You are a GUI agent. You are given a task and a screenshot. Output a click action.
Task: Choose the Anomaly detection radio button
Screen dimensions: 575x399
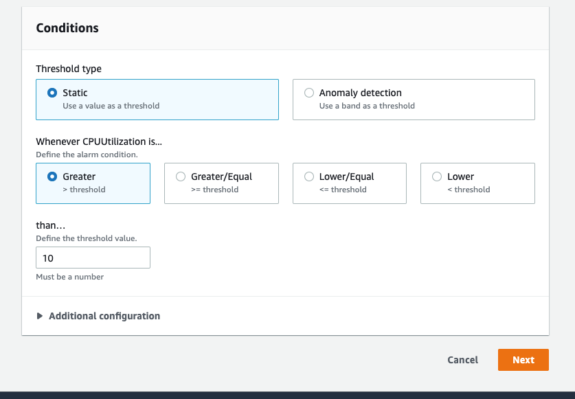(309, 93)
